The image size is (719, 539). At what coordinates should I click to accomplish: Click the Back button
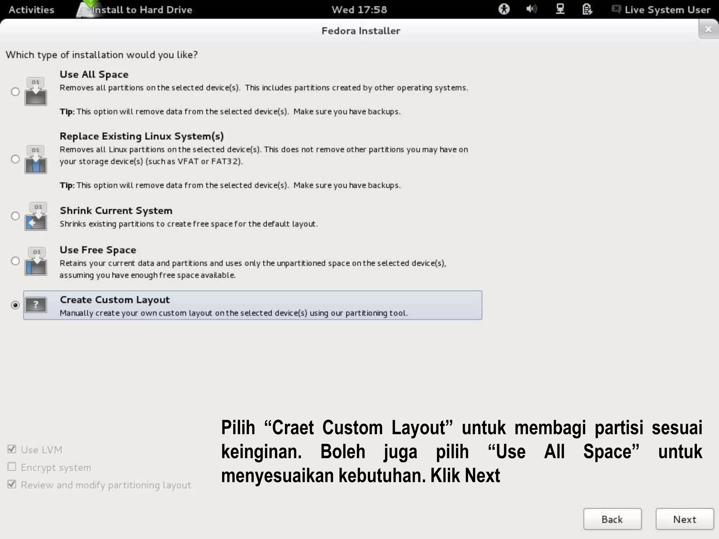pyautogui.click(x=612, y=519)
